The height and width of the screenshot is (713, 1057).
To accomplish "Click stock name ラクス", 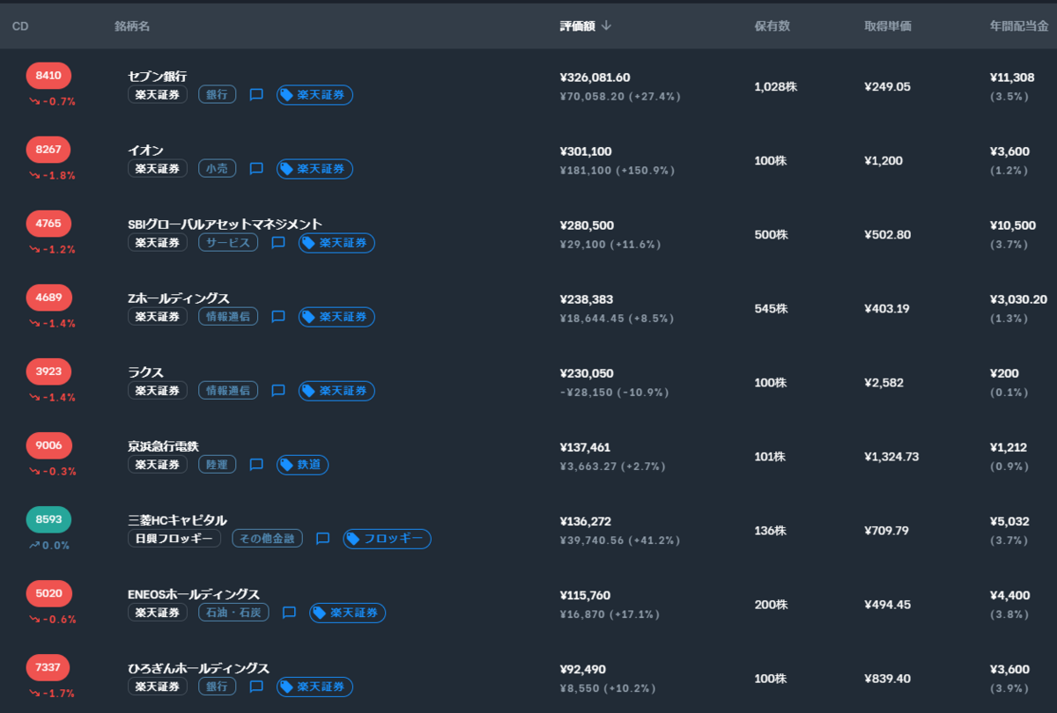I will 145,372.
